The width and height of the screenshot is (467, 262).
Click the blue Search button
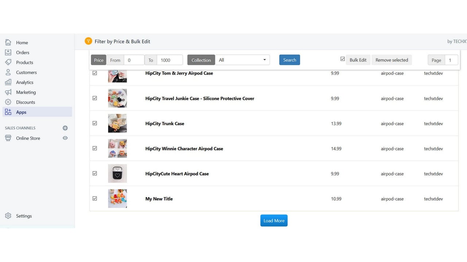pos(290,60)
